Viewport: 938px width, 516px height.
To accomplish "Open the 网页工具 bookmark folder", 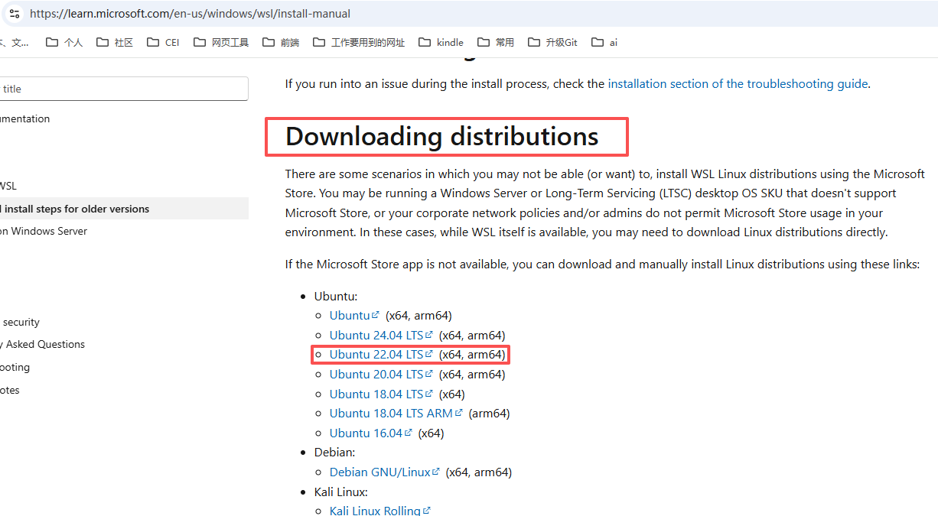I will pos(221,43).
